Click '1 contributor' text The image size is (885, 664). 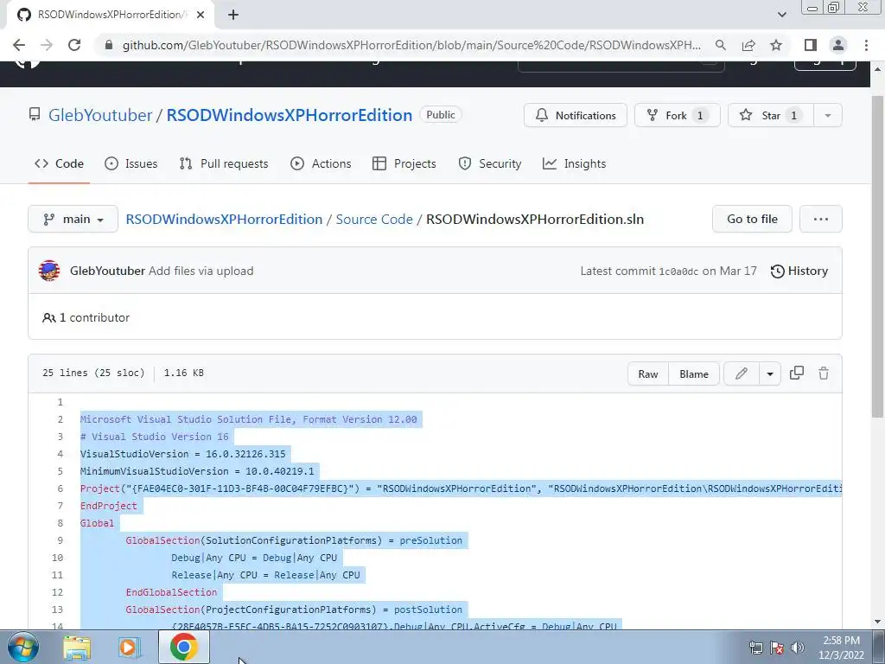[x=94, y=318]
